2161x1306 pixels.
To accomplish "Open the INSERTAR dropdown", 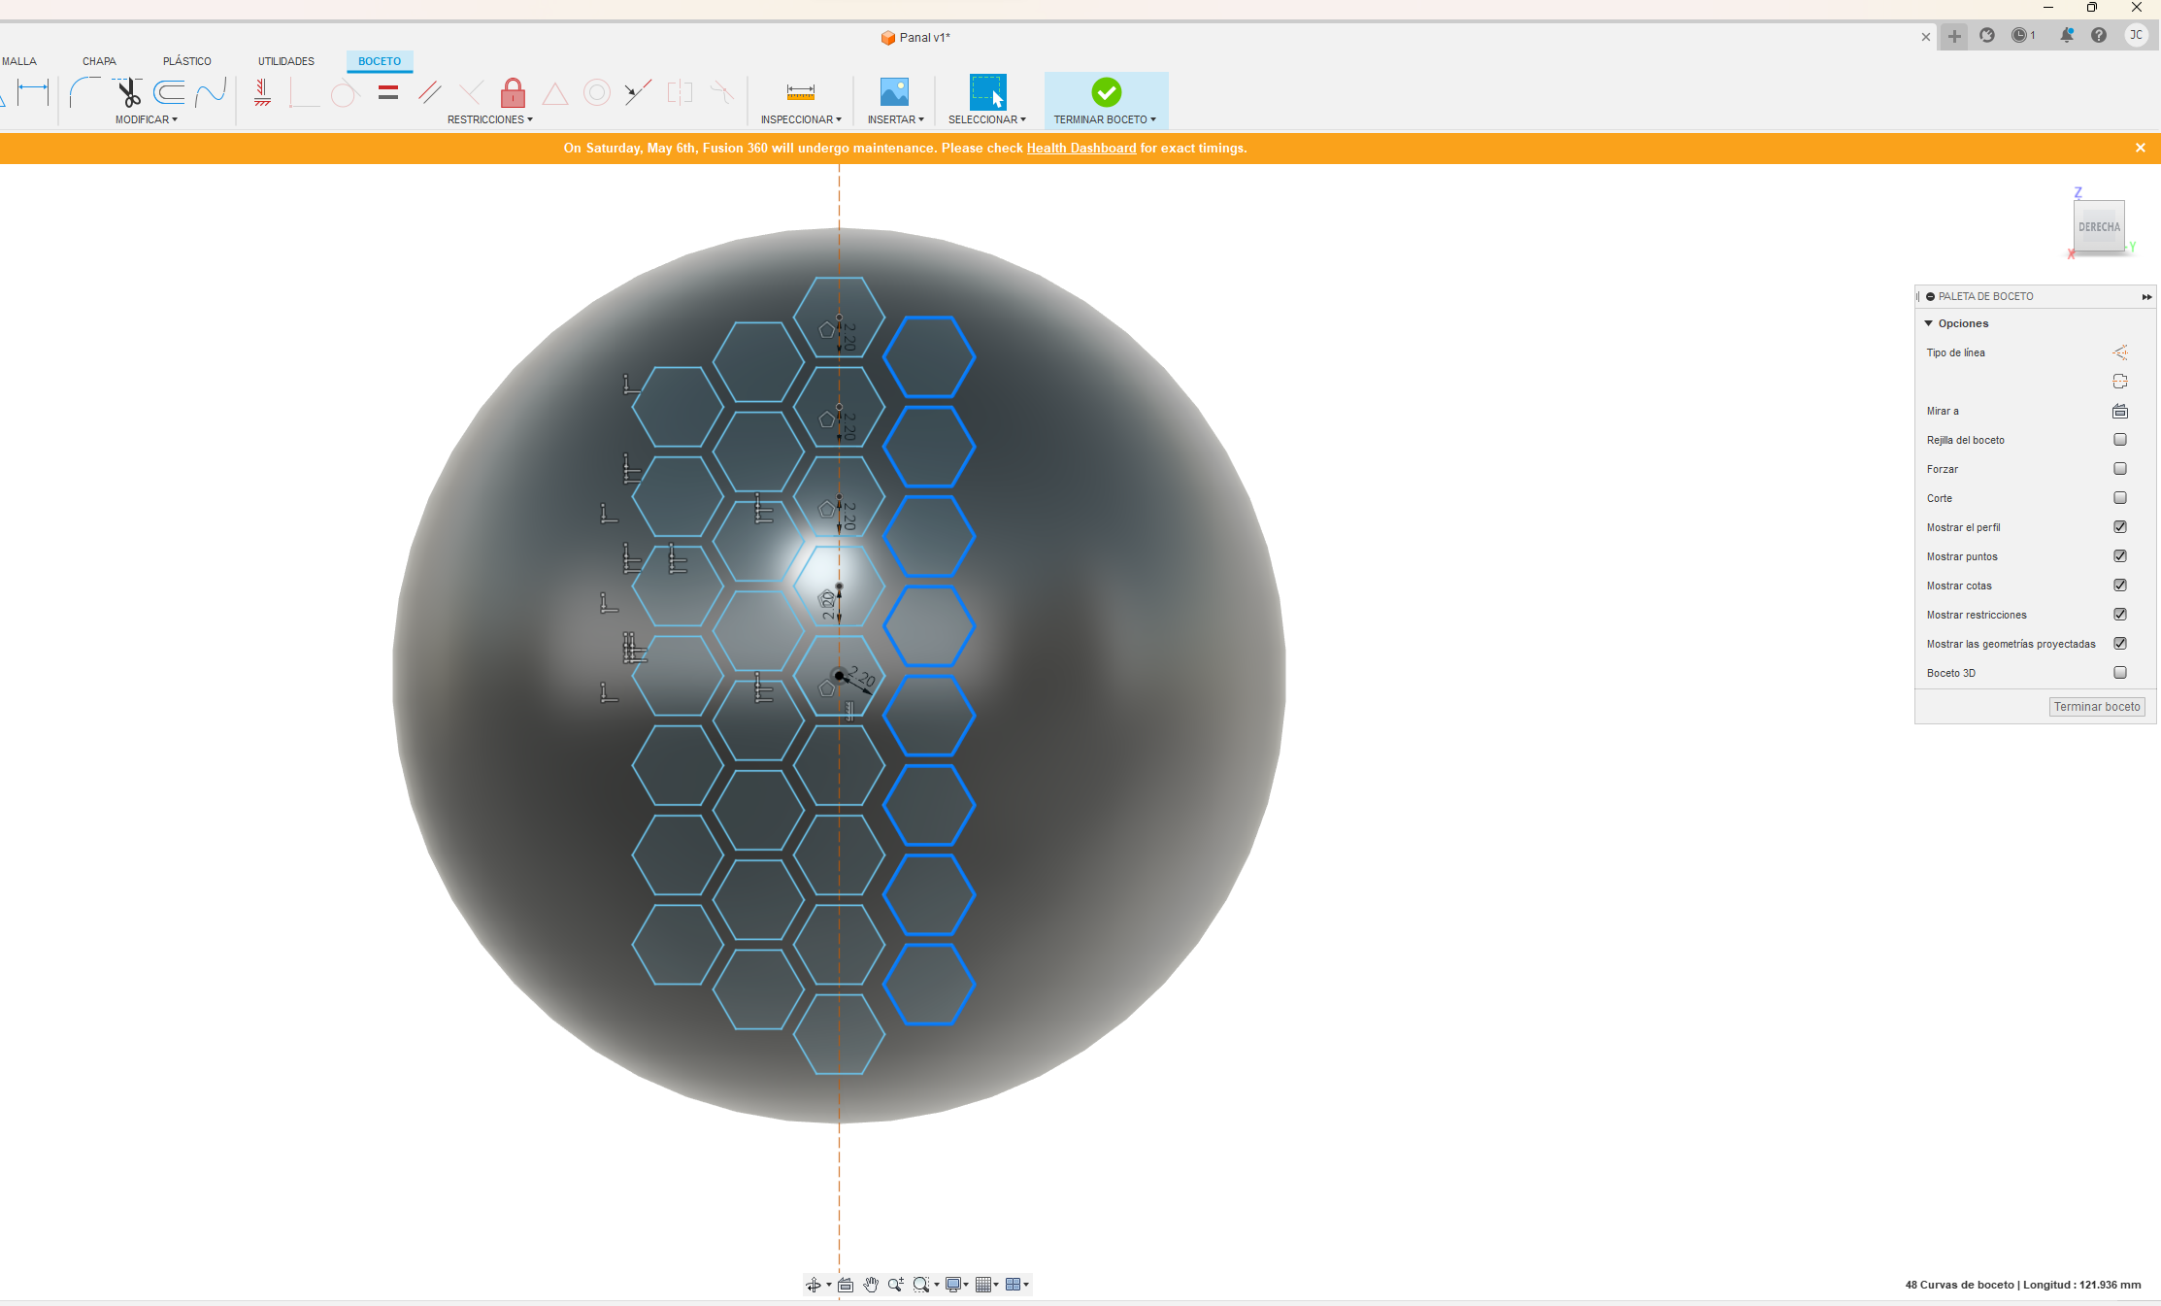I will point(895,119).
